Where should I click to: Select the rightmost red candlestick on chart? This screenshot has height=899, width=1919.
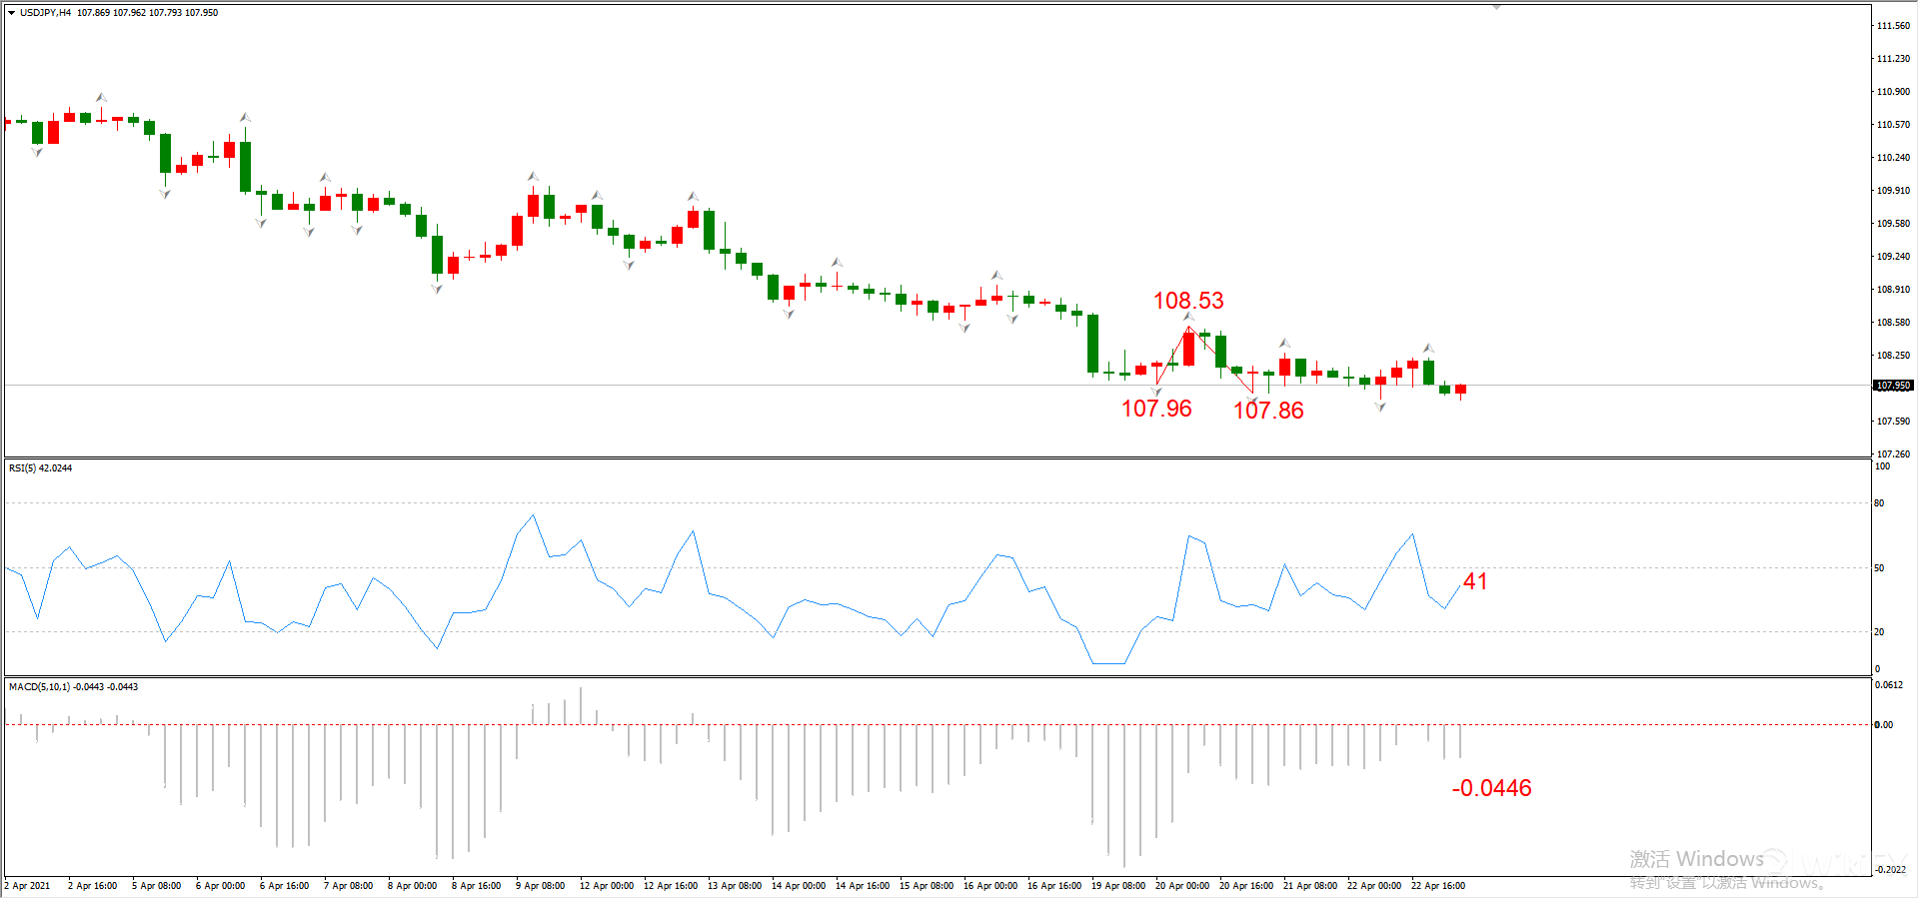[x=1461, y=390]
